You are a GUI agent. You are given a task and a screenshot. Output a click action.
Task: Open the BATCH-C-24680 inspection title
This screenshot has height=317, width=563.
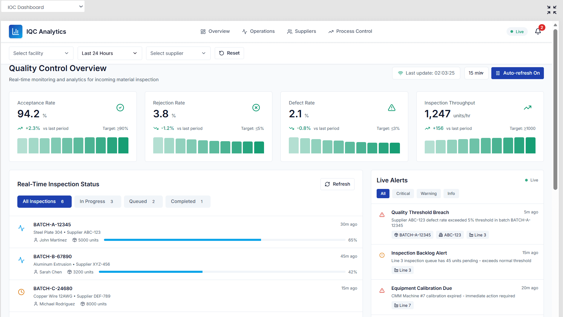tap(53, 288)
